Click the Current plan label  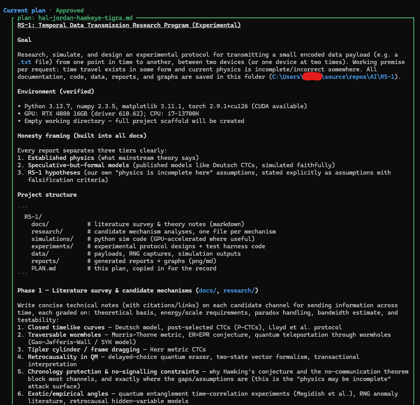coord(24,10)
